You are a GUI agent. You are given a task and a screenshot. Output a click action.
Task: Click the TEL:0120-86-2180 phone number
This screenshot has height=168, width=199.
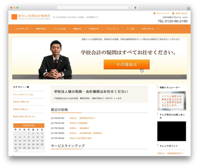click(x=173, y=21)
